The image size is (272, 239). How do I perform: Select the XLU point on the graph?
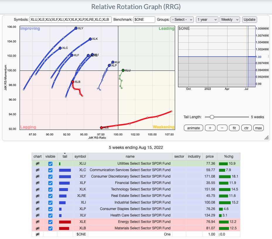click(x=123, y=71)
